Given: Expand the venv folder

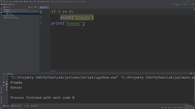Looking at the screenshot, I should [5, 12].
